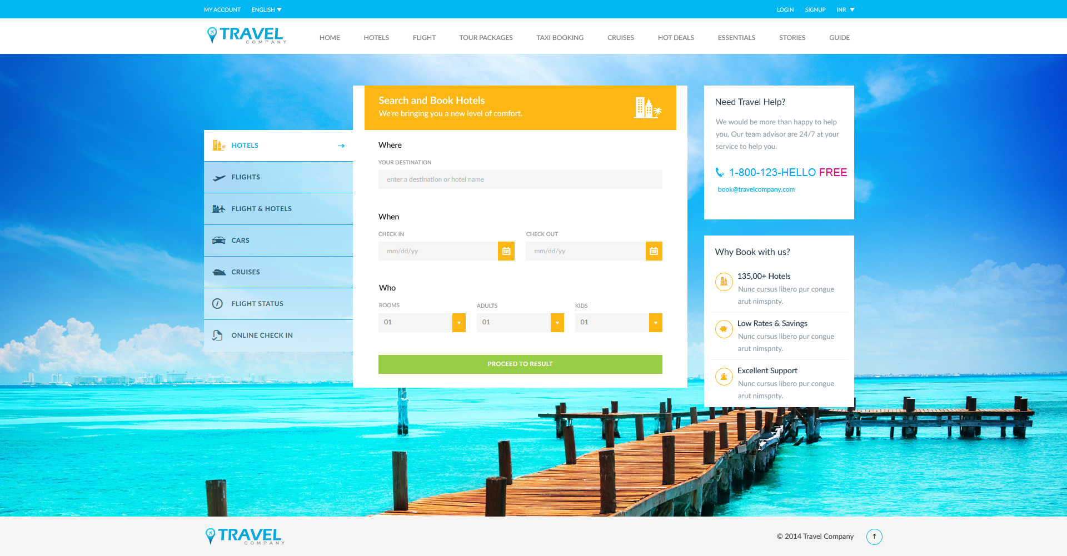Go to Tour Packages in the navigation

point(486,38)
